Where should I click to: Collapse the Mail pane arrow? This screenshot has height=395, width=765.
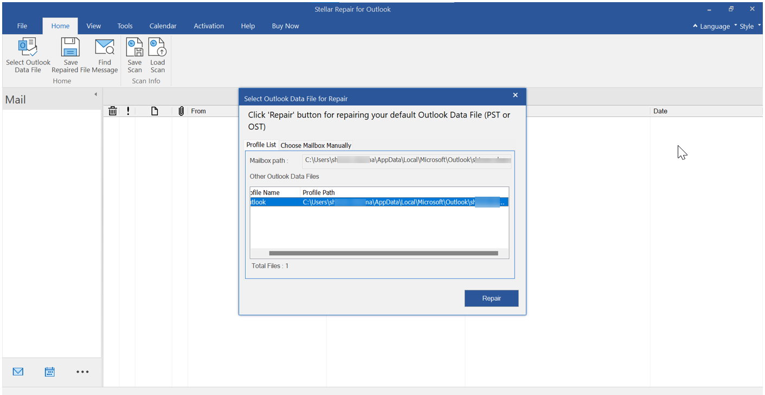(x=95, y=94)
